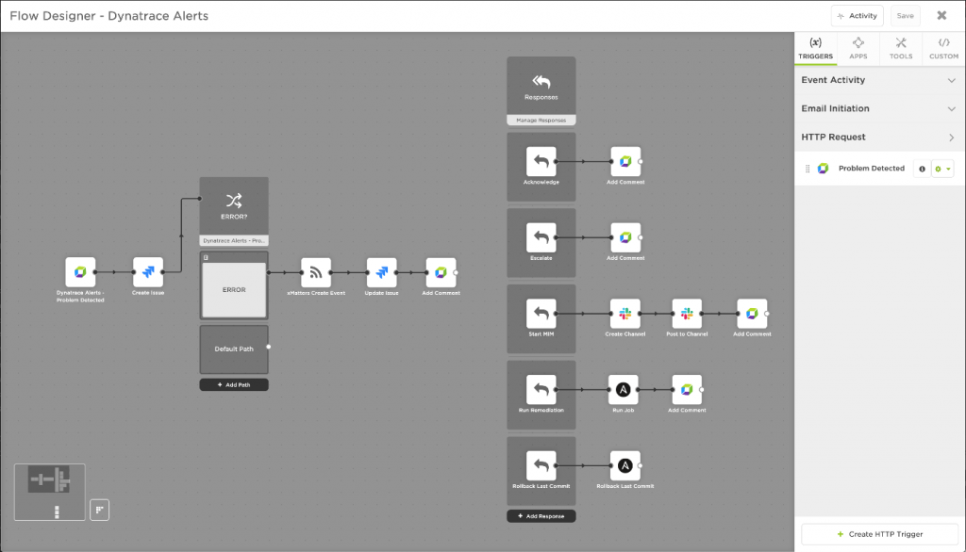Click the Start MIM response node
Screen dimensions: 966x552
(x=541, y=314)
